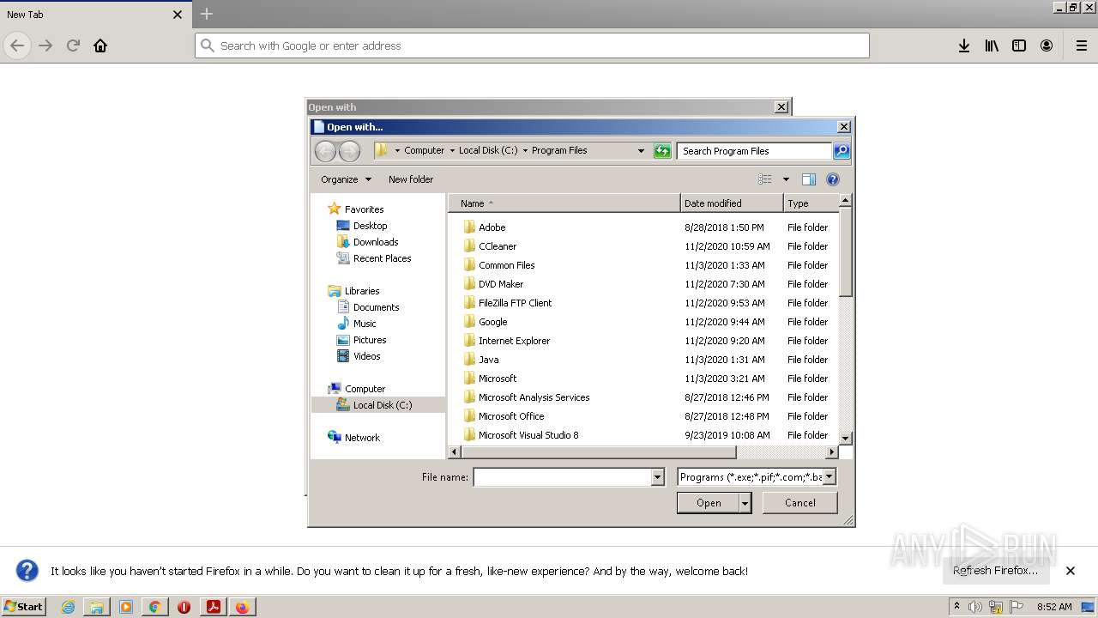Viewport: 1098px width, 618px height.
Task: Open Windows Media Player from taskbar
Action: [x=126, y=607]
